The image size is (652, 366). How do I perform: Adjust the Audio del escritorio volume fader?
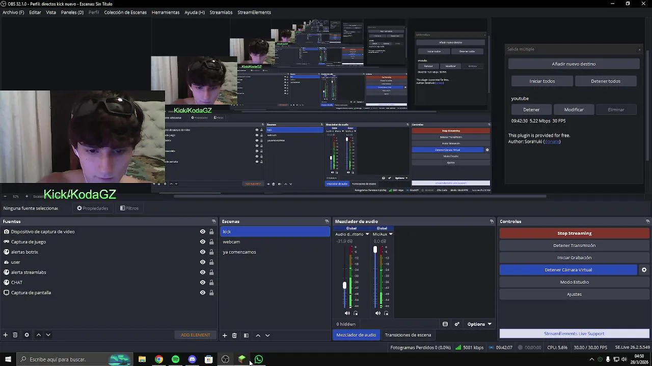344,285
